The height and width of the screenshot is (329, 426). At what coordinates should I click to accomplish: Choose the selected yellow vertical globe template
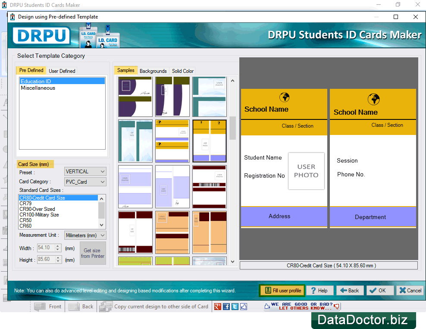209,141
